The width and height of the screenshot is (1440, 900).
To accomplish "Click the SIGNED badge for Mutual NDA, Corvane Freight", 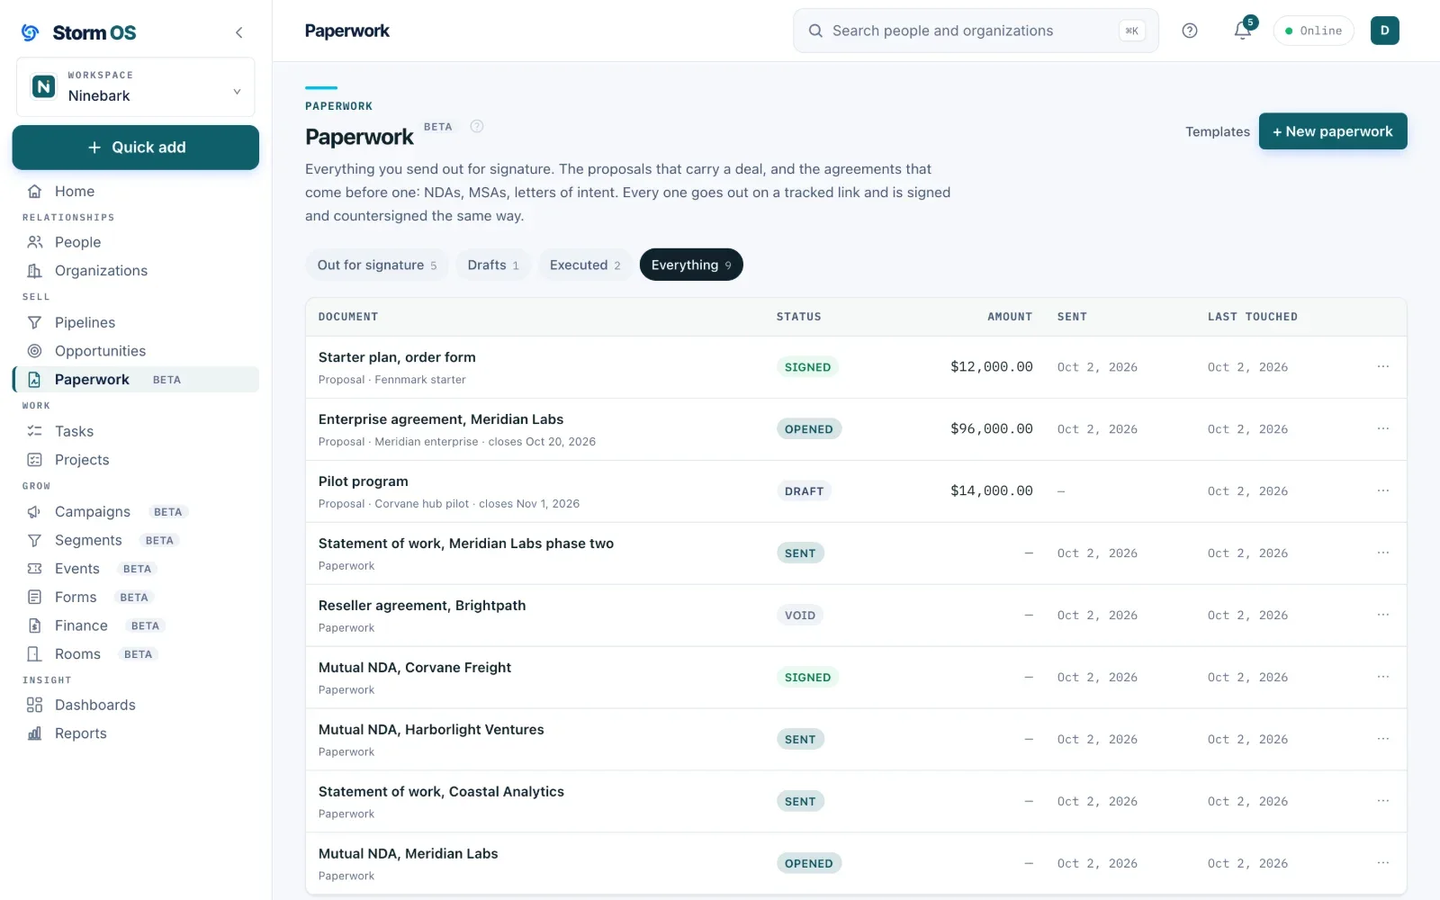I will (x=807, y=678).
